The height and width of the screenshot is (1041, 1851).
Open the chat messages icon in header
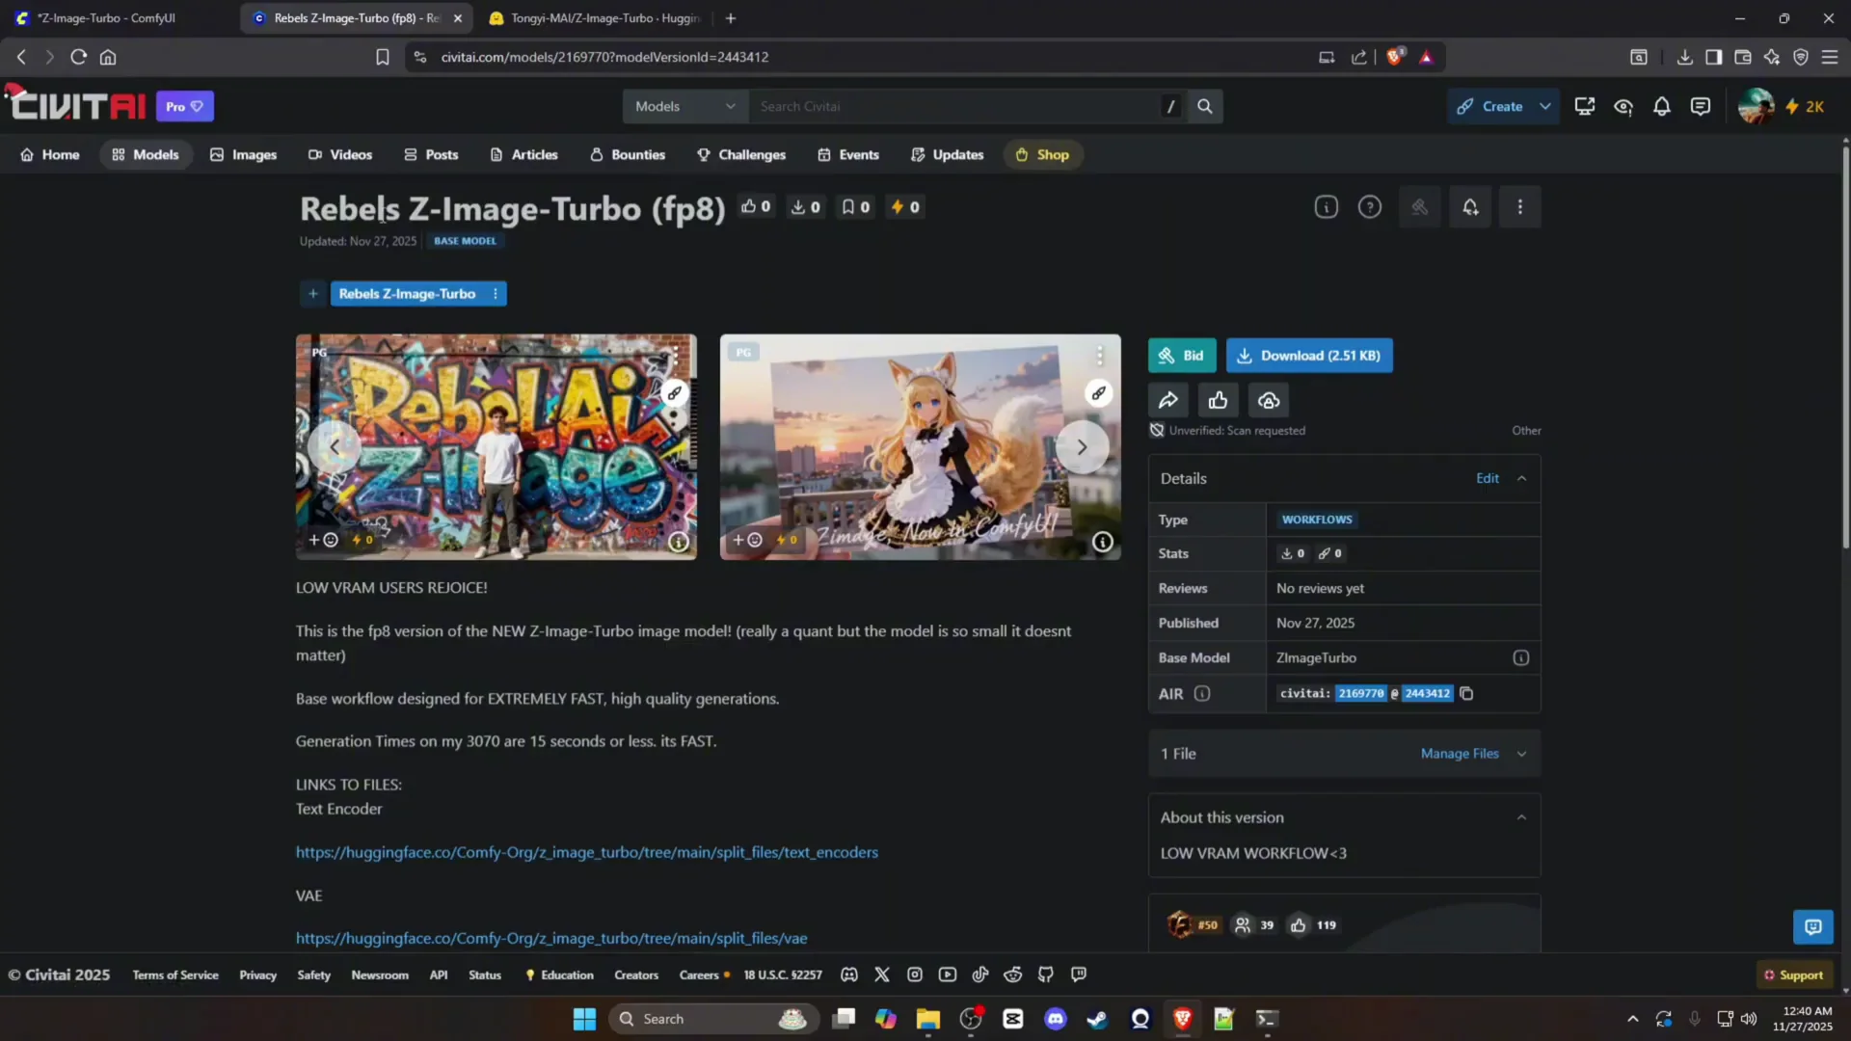(x=1700, y=106)
